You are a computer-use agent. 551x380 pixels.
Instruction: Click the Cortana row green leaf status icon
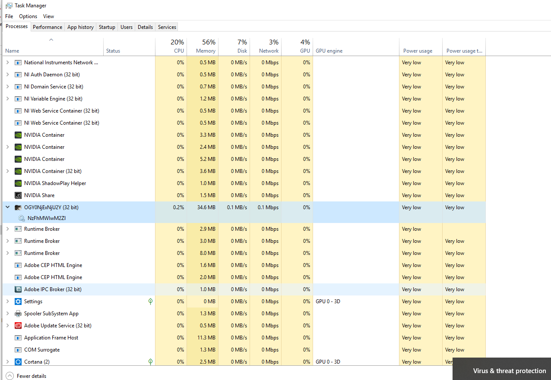(150, 362)
